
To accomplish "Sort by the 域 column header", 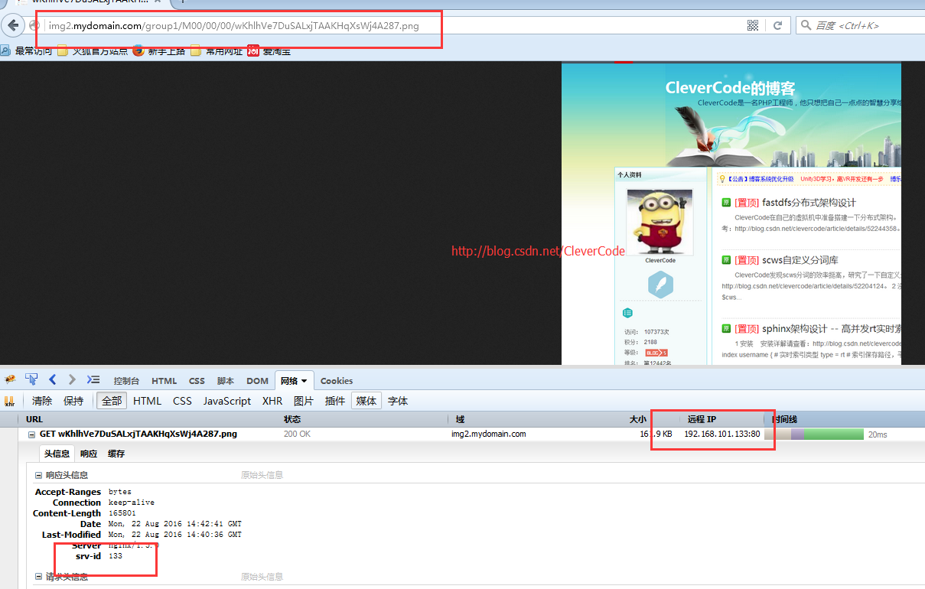I will [x=537, y=419].
